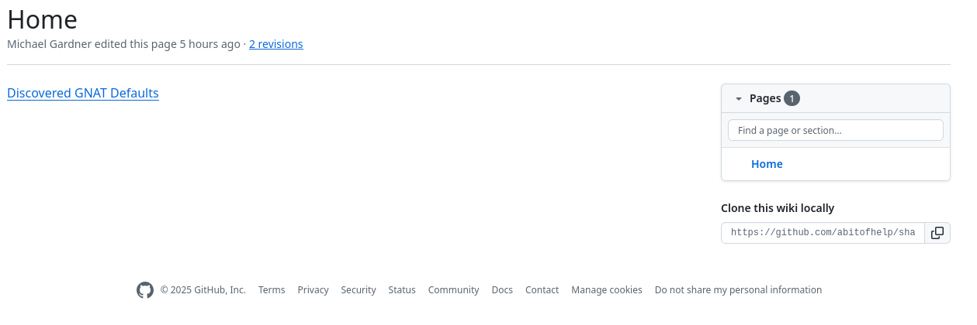Select the wiki clone URL field

pos(823,233)
